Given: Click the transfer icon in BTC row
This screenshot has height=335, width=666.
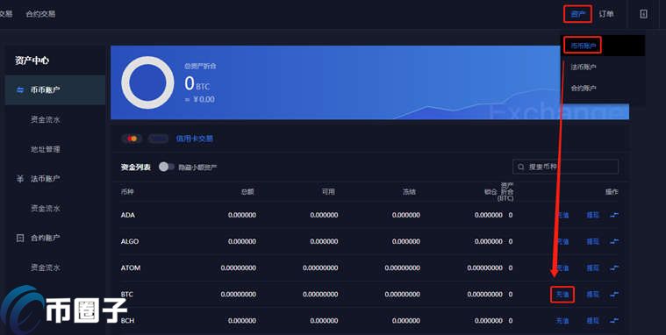Looking at the screenshot, I should point(613,295).
